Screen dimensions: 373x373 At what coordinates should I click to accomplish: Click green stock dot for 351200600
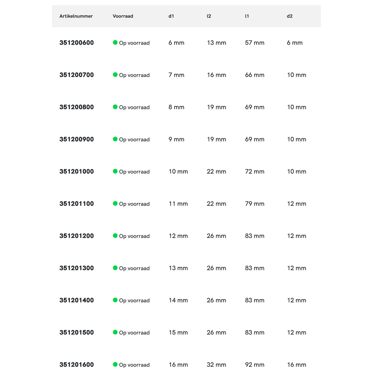pos(115,43)
